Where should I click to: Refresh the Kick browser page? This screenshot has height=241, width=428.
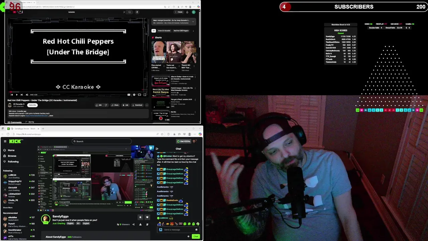click(x=8, y=134)
